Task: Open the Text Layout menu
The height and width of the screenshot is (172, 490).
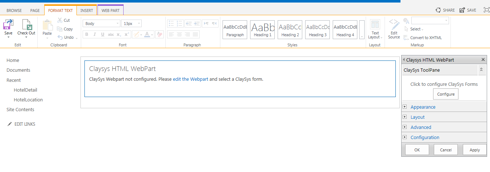Action: pos(375,30)
